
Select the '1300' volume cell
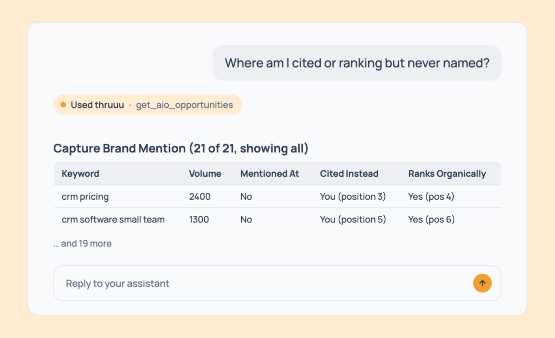(198, 219)
